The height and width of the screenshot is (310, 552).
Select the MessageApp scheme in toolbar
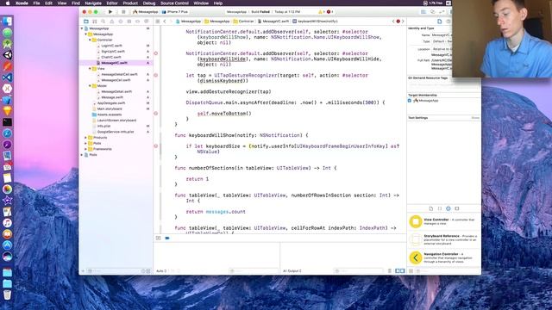tap(146, 12)
